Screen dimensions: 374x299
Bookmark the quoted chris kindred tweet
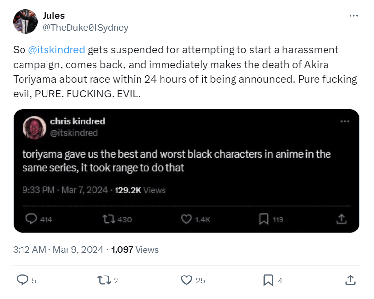264,219
